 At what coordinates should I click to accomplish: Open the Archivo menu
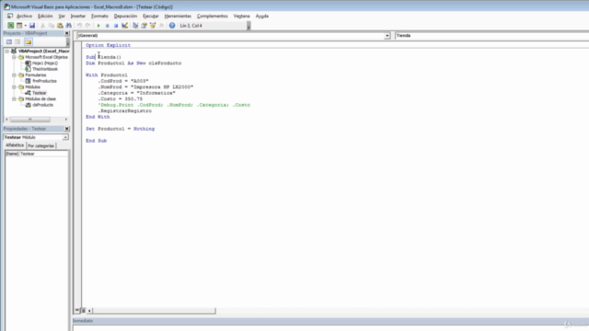pyautogui.click(x=25, y=17)
